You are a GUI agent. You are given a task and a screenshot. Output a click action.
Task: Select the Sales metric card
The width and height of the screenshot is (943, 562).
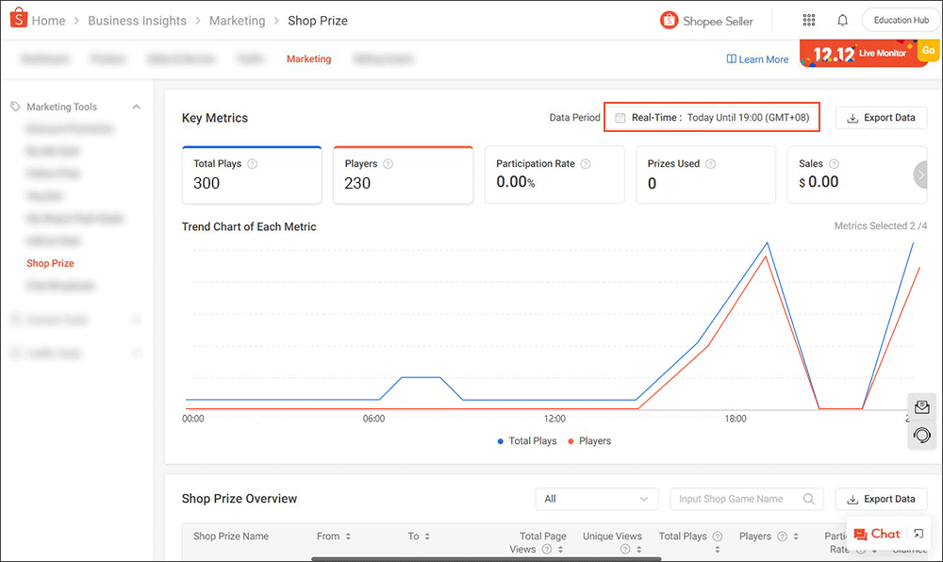[x=857, y=174]
